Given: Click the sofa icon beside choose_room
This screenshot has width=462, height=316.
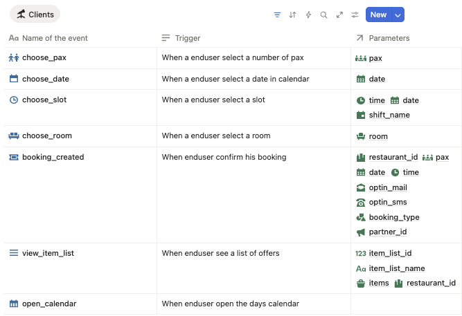Looking at the screenshot, I should [x=14, y=136].
